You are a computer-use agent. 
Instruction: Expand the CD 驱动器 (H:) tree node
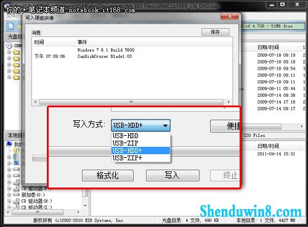pyautogui.click(x=9, y=201)
